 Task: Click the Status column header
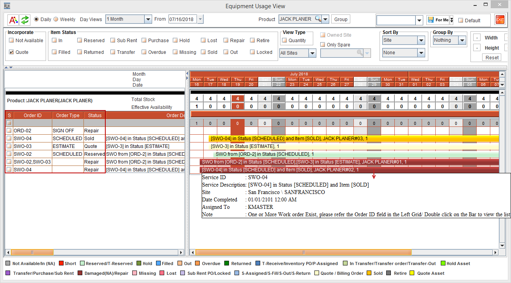click(x=94, y=115)
